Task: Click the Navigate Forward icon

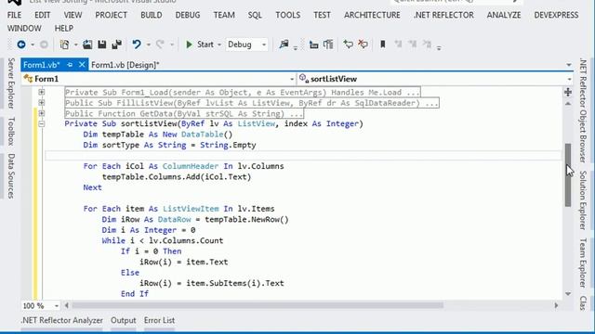Action: [44, 45]
